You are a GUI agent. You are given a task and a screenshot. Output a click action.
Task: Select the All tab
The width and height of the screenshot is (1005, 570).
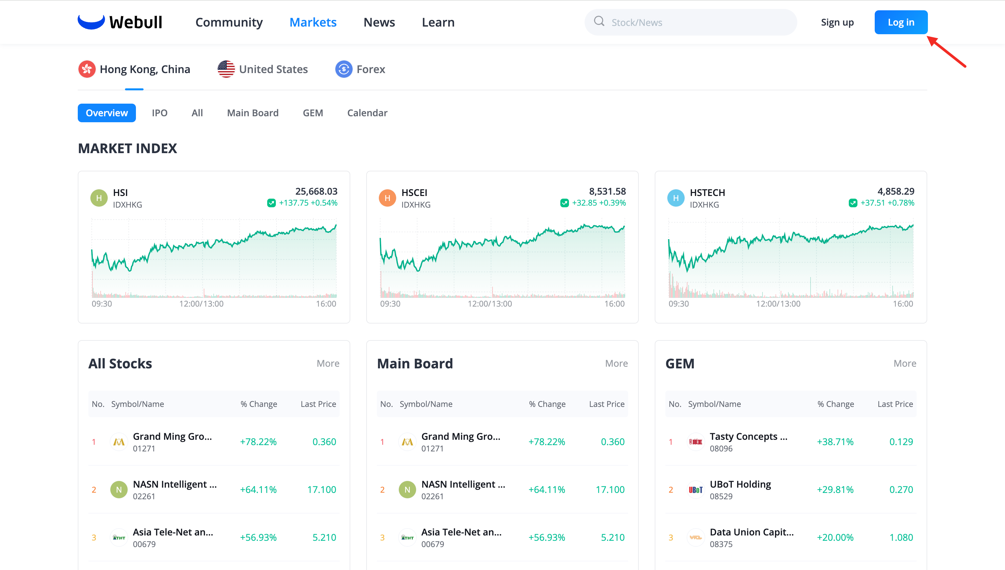[197, 113]
